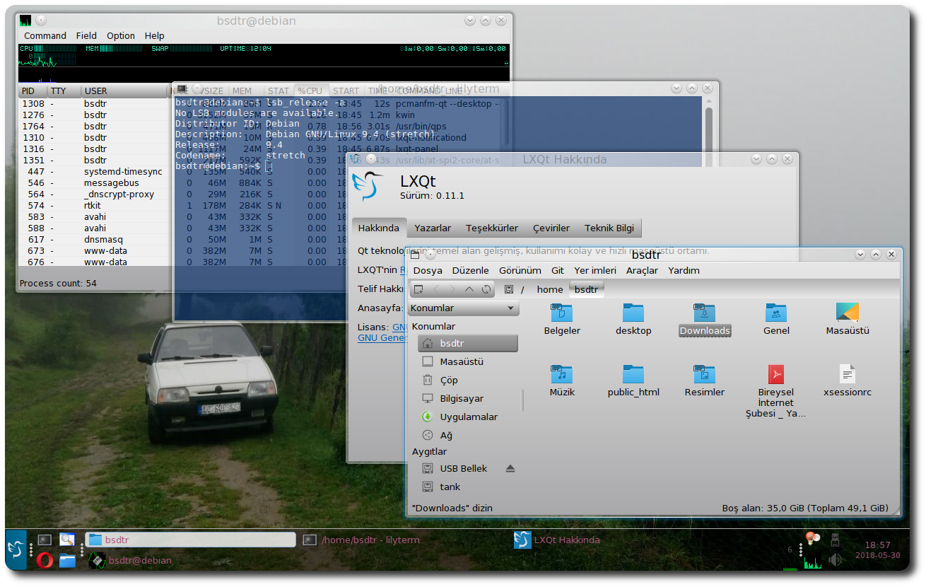Open the Yardım menu

click(684, 270)
